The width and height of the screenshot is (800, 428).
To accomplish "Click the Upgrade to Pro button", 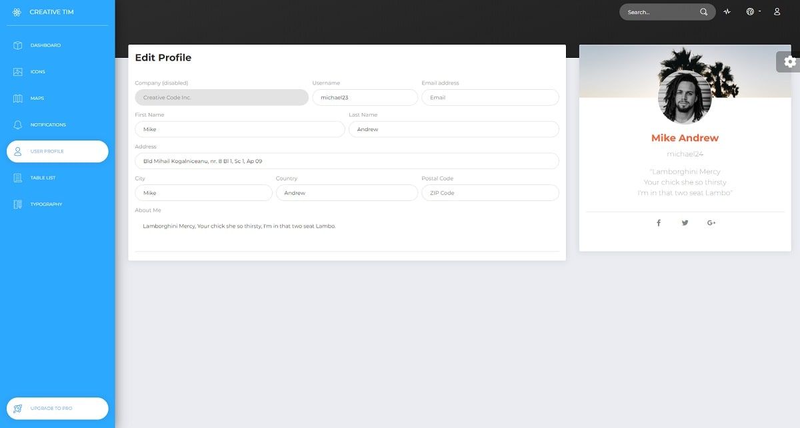I will click(57, 408).
